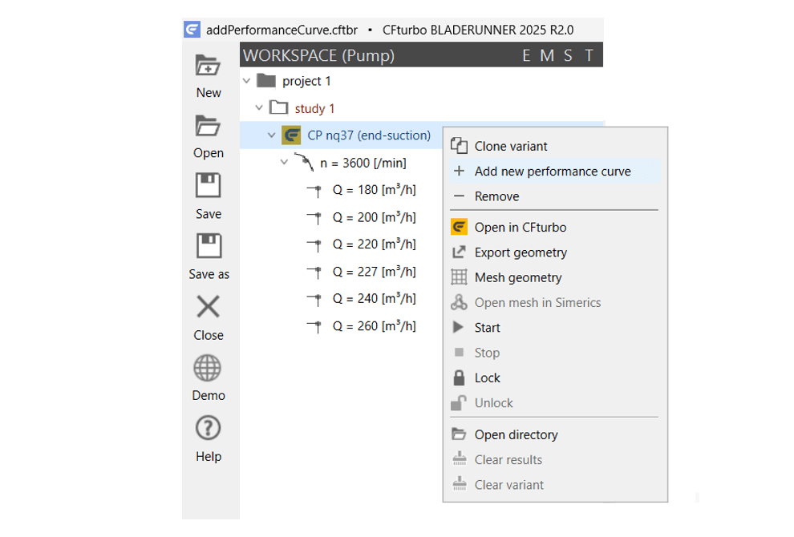Viewport: 794px width, 537px height.
Task: Choose Export geometry menu entry
Action: click(x=554, y=252)
